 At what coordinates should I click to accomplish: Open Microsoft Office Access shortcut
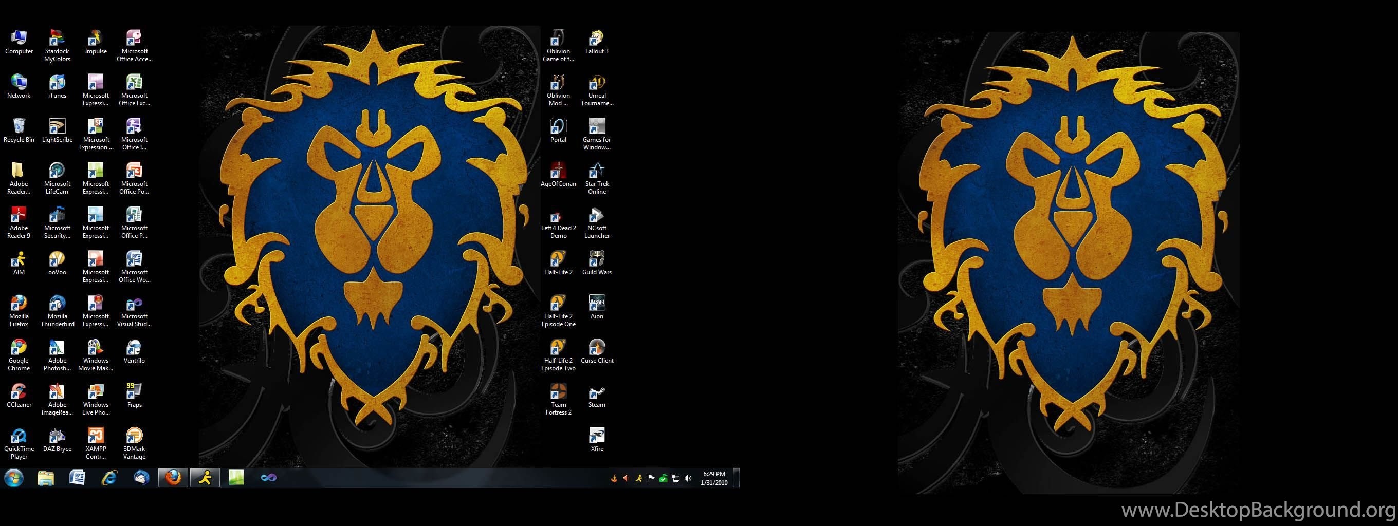(x=134, y=46)
